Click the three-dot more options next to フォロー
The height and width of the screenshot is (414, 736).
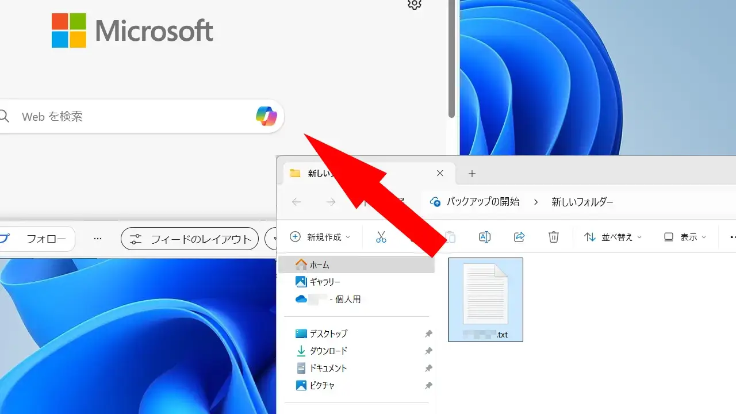point(98,239)
